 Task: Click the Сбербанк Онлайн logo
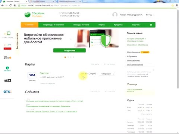34,15
